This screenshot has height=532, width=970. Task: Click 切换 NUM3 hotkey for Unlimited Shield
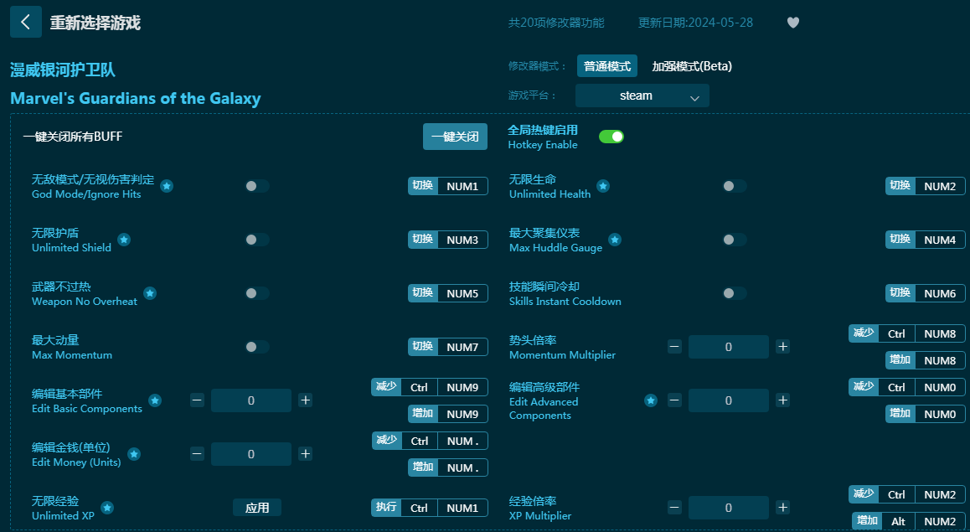coord(448,240)
